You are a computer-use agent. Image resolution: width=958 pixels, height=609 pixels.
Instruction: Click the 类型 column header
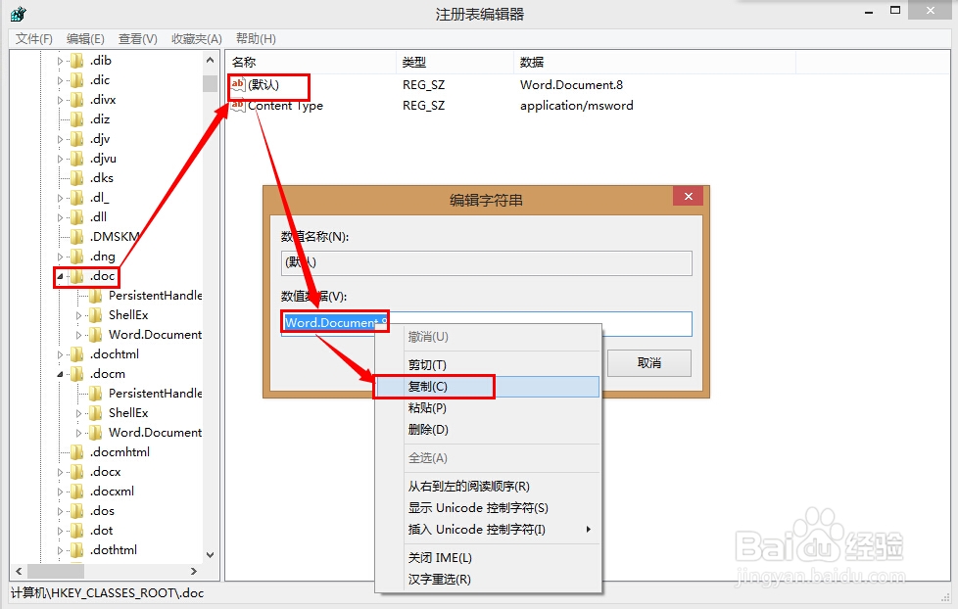[x=455, y=62]
